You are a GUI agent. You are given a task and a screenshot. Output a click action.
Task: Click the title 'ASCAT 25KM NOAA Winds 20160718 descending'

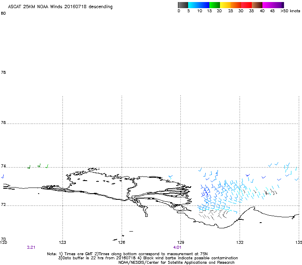tap(60, 7)
